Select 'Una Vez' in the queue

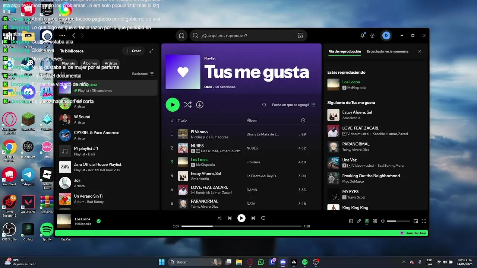[349, 160]
